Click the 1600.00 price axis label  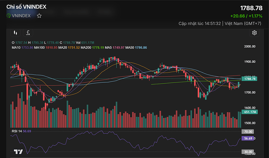coord(250,108)
